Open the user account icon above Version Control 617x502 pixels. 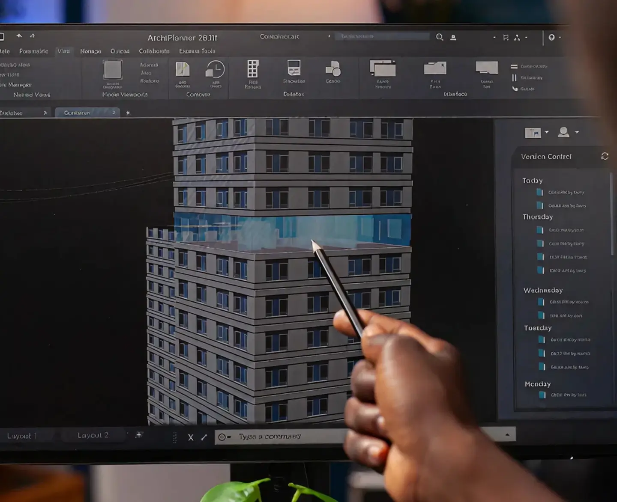[x=564, y=132]
